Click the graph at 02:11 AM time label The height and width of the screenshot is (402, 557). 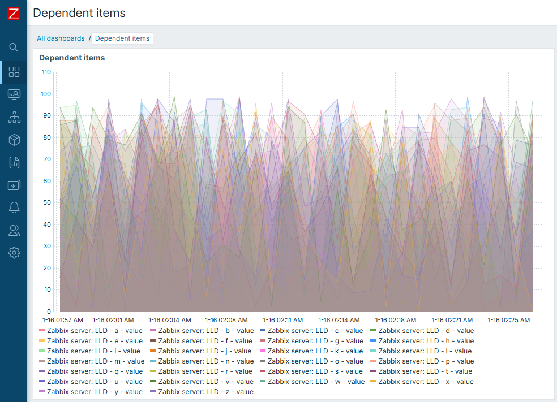(x=282, y=320)
